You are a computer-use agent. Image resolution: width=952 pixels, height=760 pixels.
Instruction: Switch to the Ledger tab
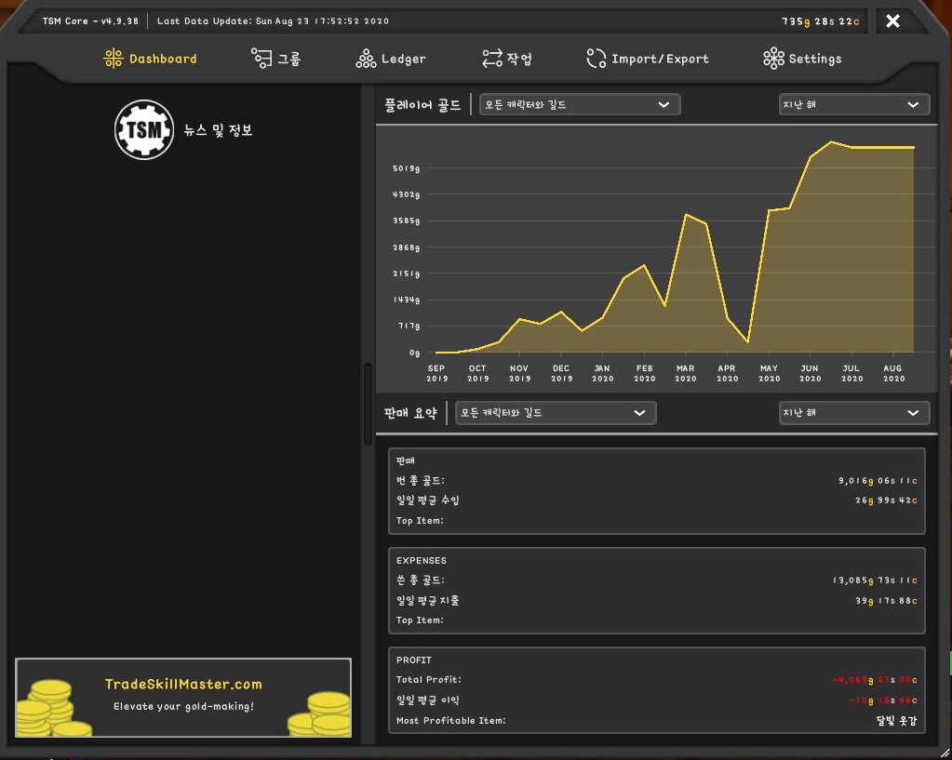point(391,59)
